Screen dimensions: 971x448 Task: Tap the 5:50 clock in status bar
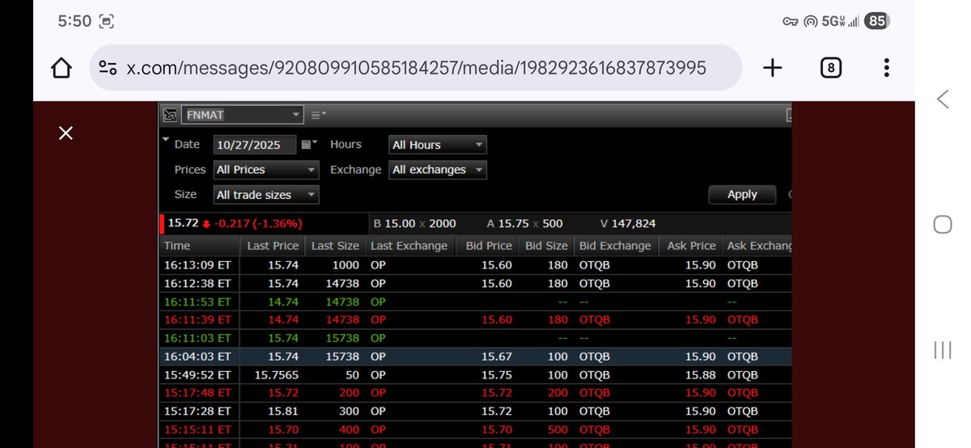click(74, 22)
